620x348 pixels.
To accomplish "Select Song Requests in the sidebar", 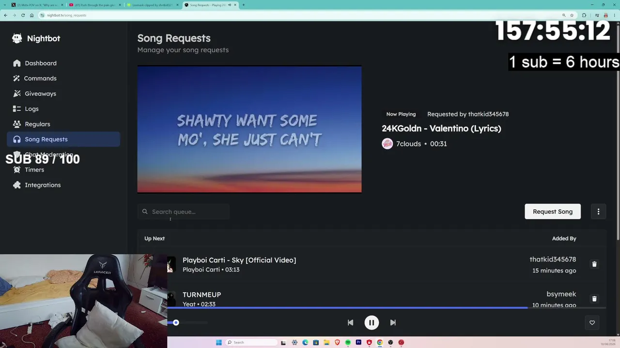I will click(x=63, y=139).
